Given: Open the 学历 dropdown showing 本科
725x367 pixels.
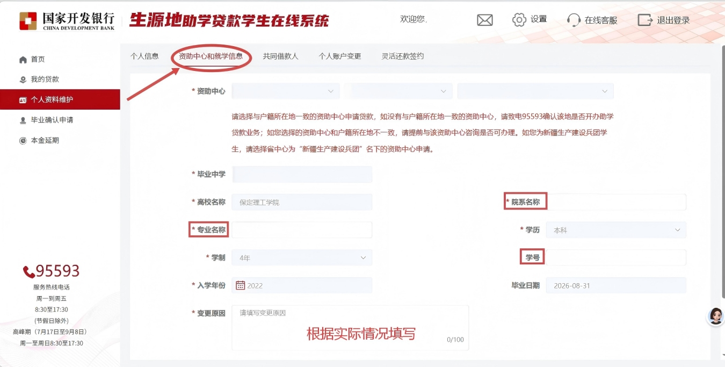Looking at the screenshot, I should (616, 230).
